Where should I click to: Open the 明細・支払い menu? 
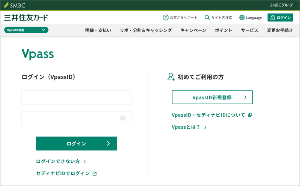98,30
